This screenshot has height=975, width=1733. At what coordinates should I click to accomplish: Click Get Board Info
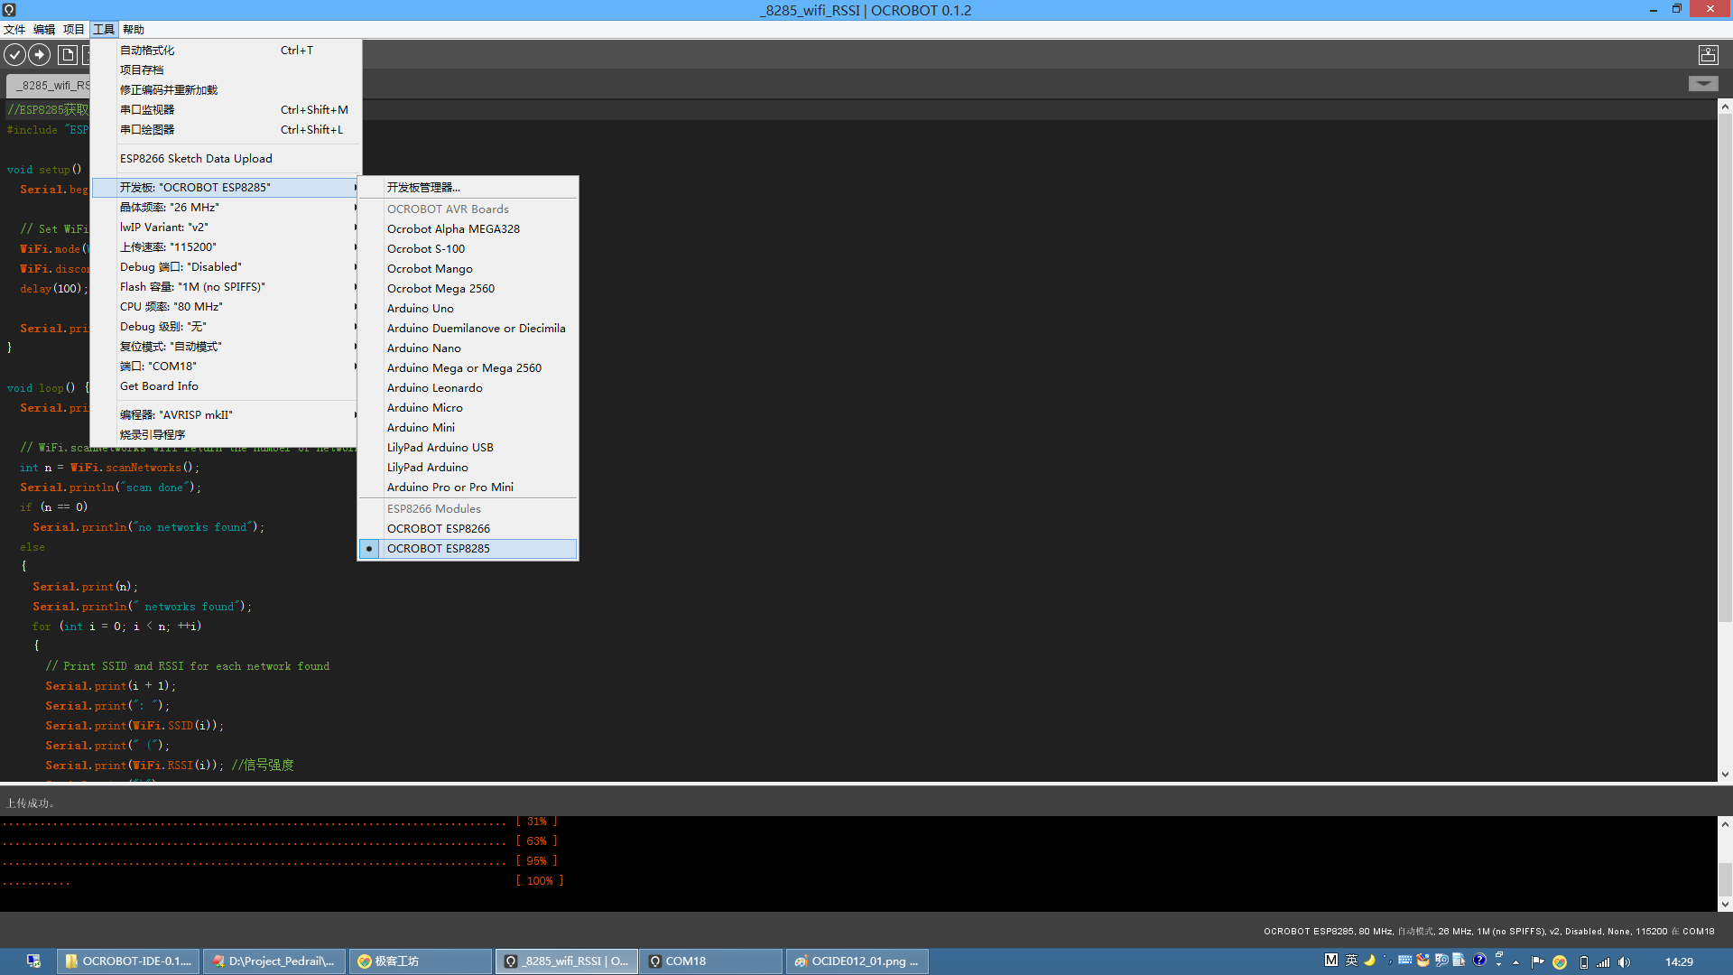coord(159,386)
